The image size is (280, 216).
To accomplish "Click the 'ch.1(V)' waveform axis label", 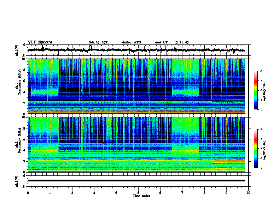I will 17,50.
